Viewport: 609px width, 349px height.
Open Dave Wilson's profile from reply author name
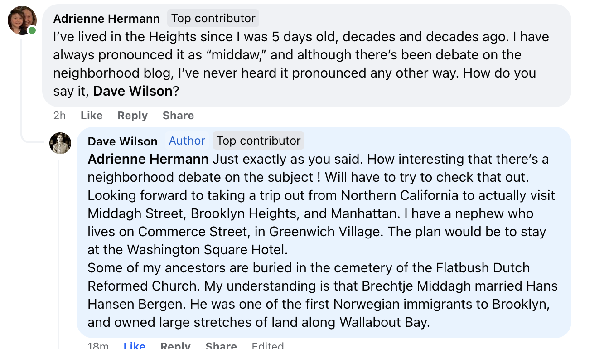[x=122, y=141]
